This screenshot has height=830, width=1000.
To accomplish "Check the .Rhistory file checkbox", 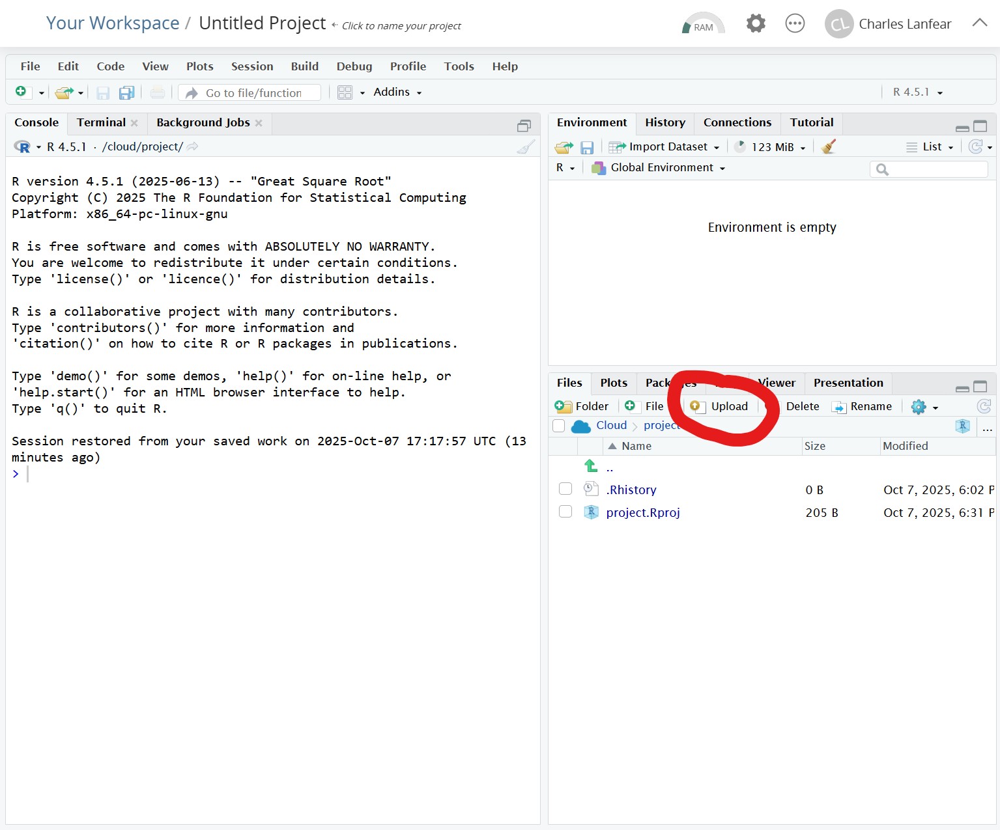I will [x=565, y=489].
